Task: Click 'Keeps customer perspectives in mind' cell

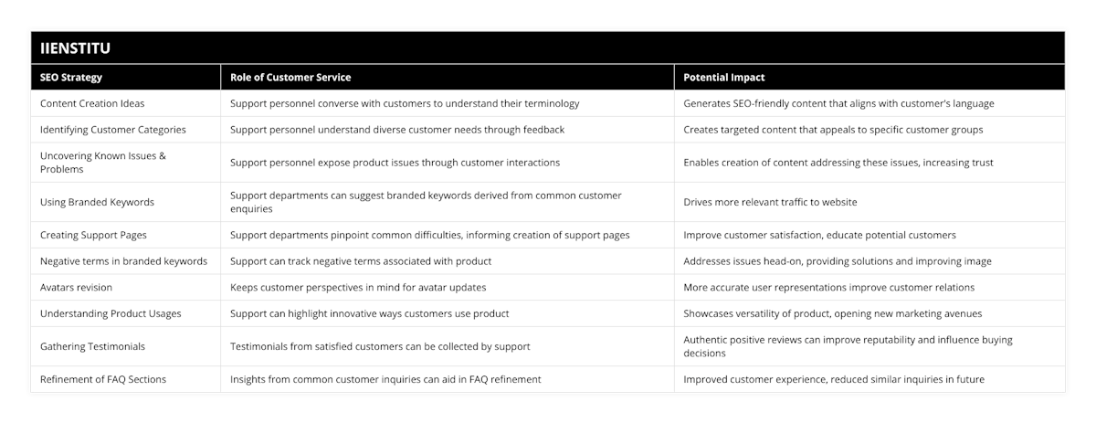Action: click(358, 287)
